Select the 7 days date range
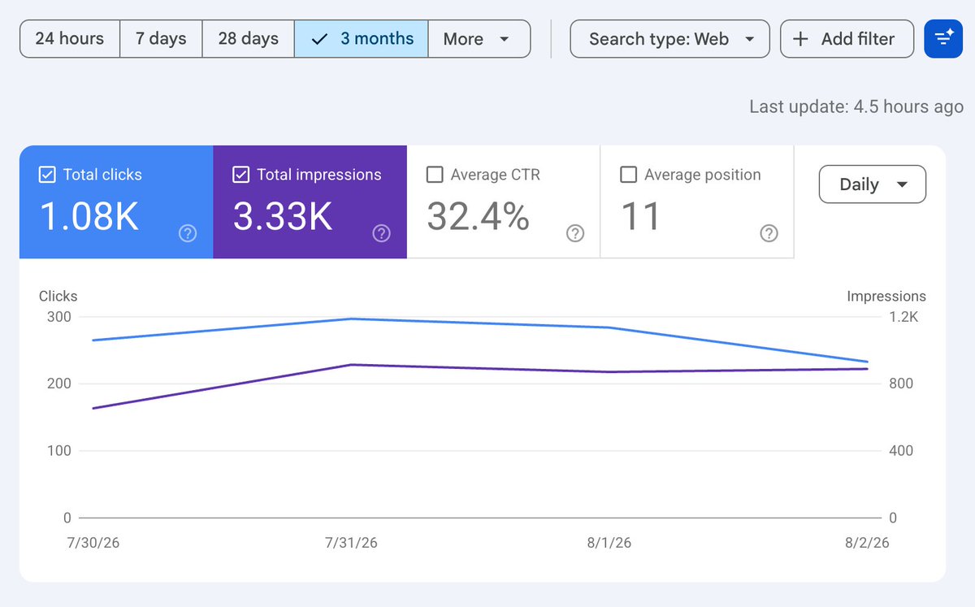Screen dimensions: 975x607 tap(161, 39)
